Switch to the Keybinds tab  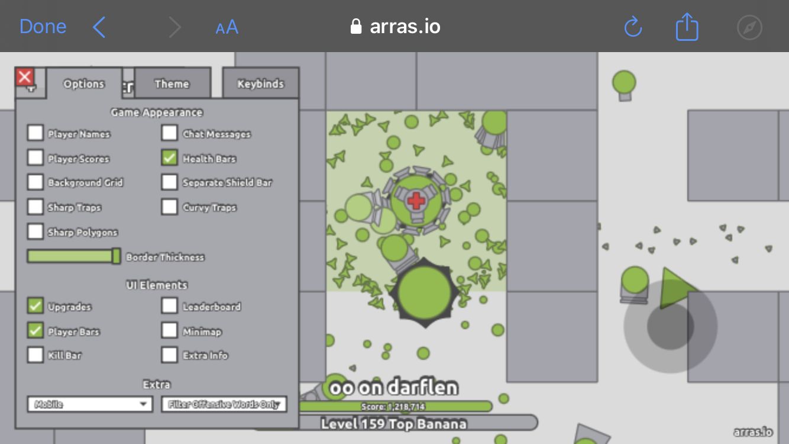tap(260, 83)
